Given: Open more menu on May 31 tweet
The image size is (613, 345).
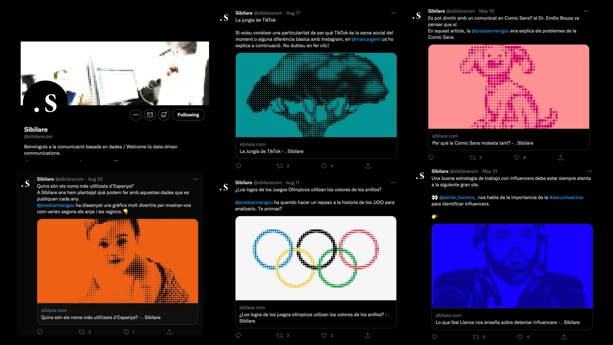Looking at the screenshot, I should pyautogui.click(x=590, y=171).
